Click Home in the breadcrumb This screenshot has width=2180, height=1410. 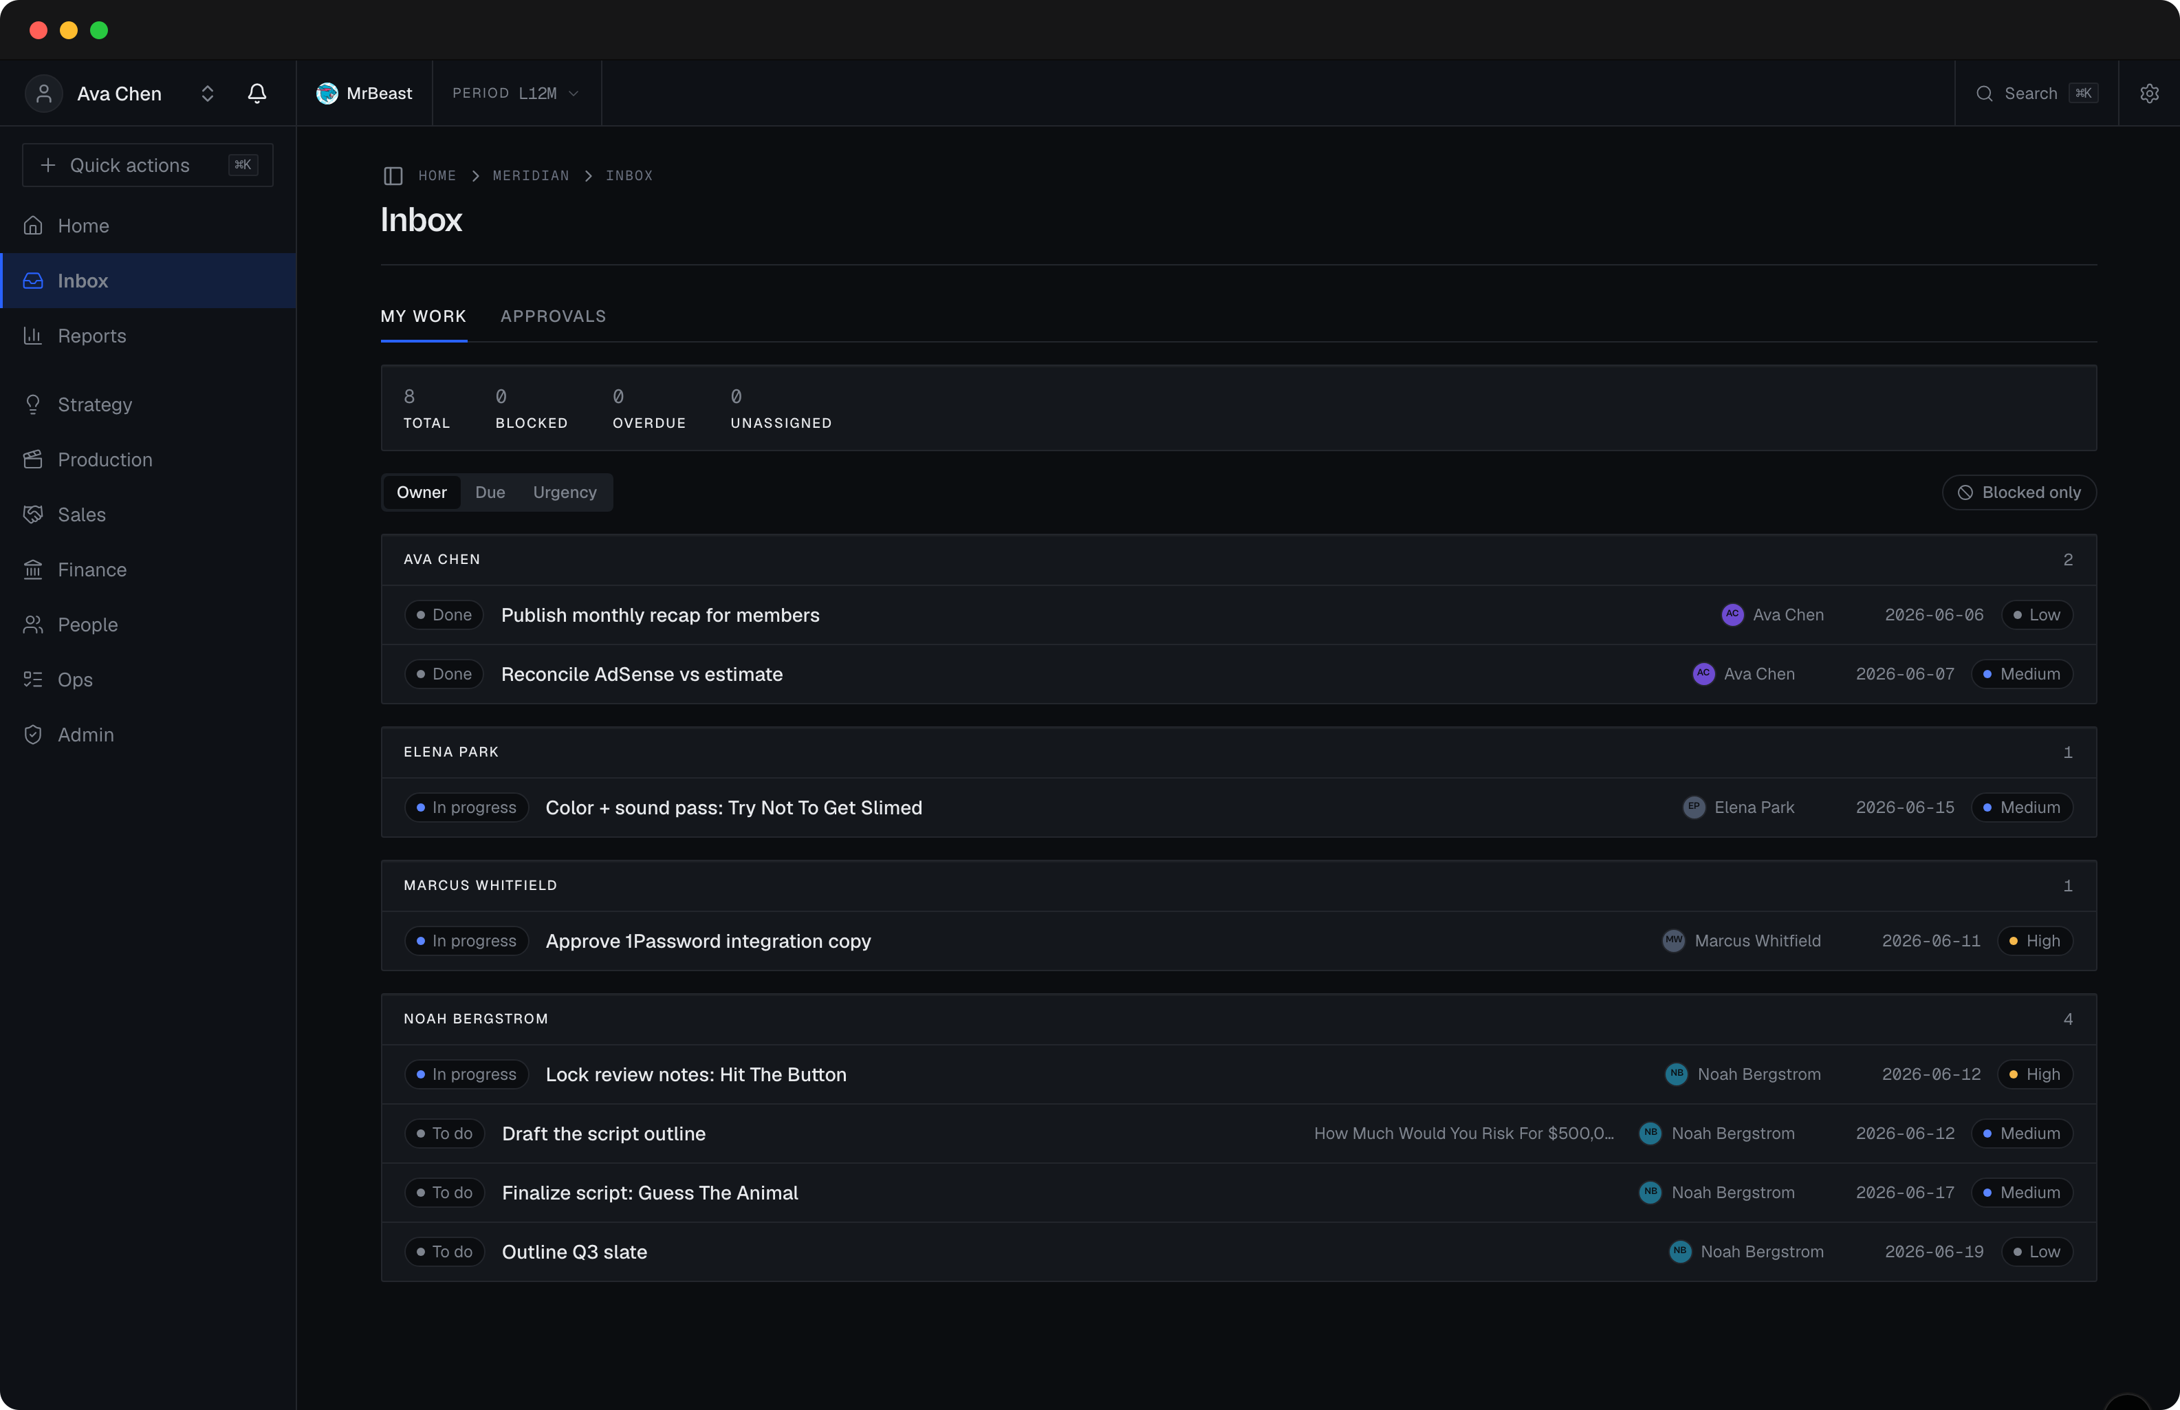[437, 176]
